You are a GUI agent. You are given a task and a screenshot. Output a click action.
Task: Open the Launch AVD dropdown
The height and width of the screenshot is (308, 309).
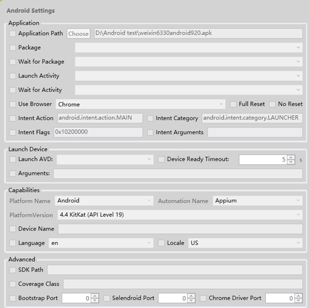pos(105,159)
